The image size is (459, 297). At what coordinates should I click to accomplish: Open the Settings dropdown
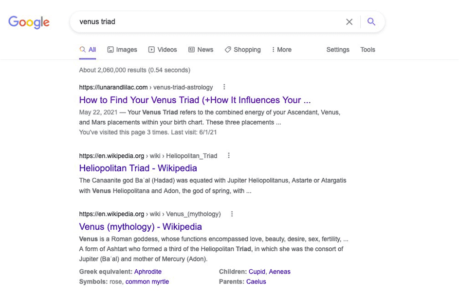click(338, 50)
